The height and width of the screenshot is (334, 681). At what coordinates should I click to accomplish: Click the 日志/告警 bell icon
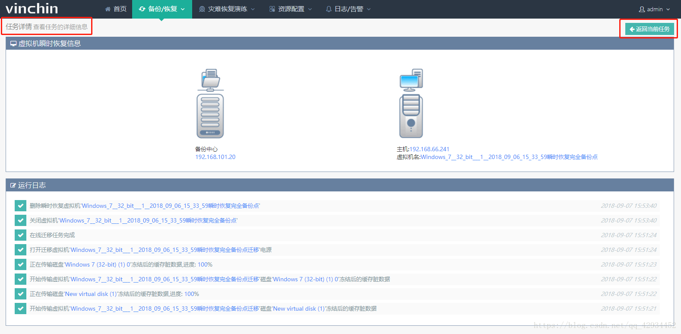click(329, 9)
